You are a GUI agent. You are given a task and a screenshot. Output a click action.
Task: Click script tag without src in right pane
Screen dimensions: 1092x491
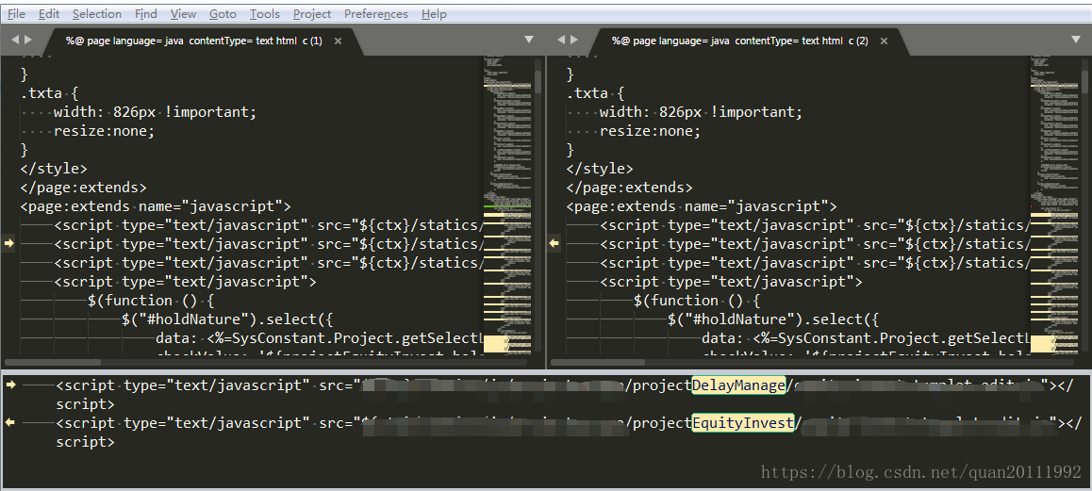(x=731, y=282)
